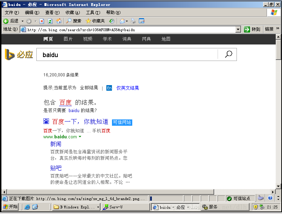Open the View (查看) menu
The height and width of the screenshot is (214, 282).
52,12
